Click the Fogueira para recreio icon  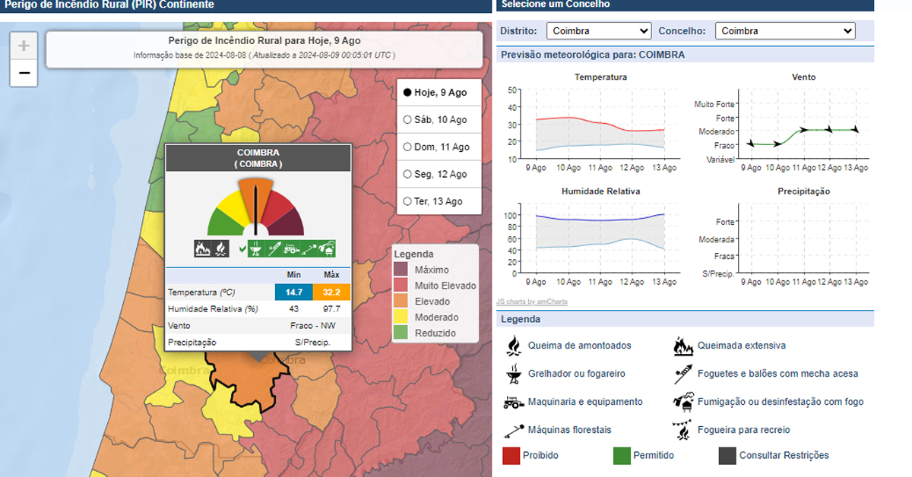click(683, 430)
